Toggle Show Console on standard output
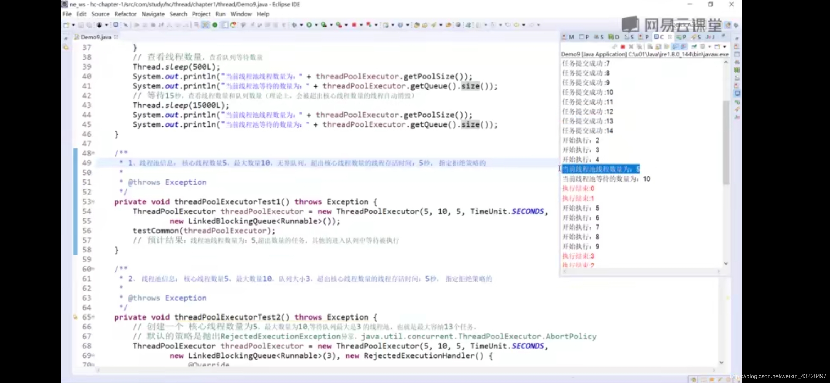830x383 pixels. tap(675, 47)
